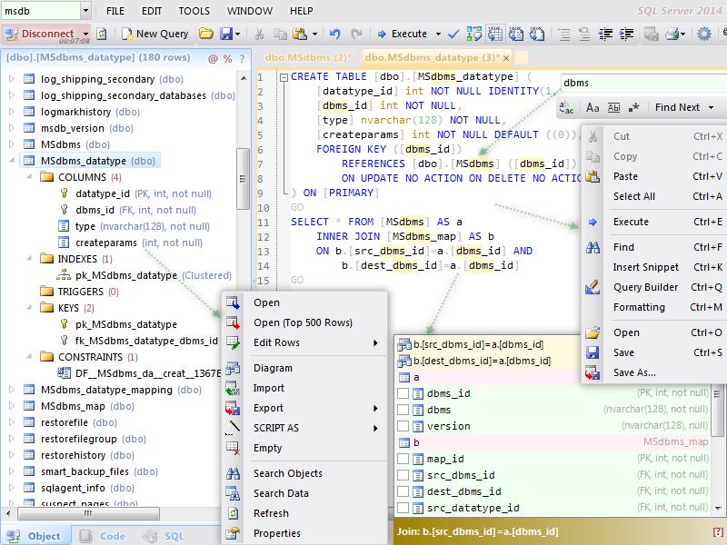This screenshot has width=727, height=545.
Task: Toggle the Match Whole Word icon in find bar
Action: (x=615, y=107)
